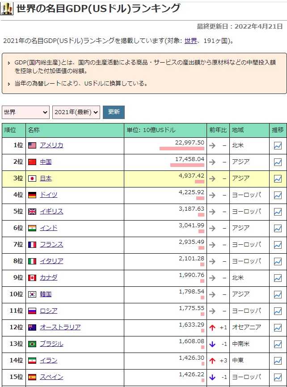Click the フランス country link
This screenshot has height=387, width=287.
(51, 244)
